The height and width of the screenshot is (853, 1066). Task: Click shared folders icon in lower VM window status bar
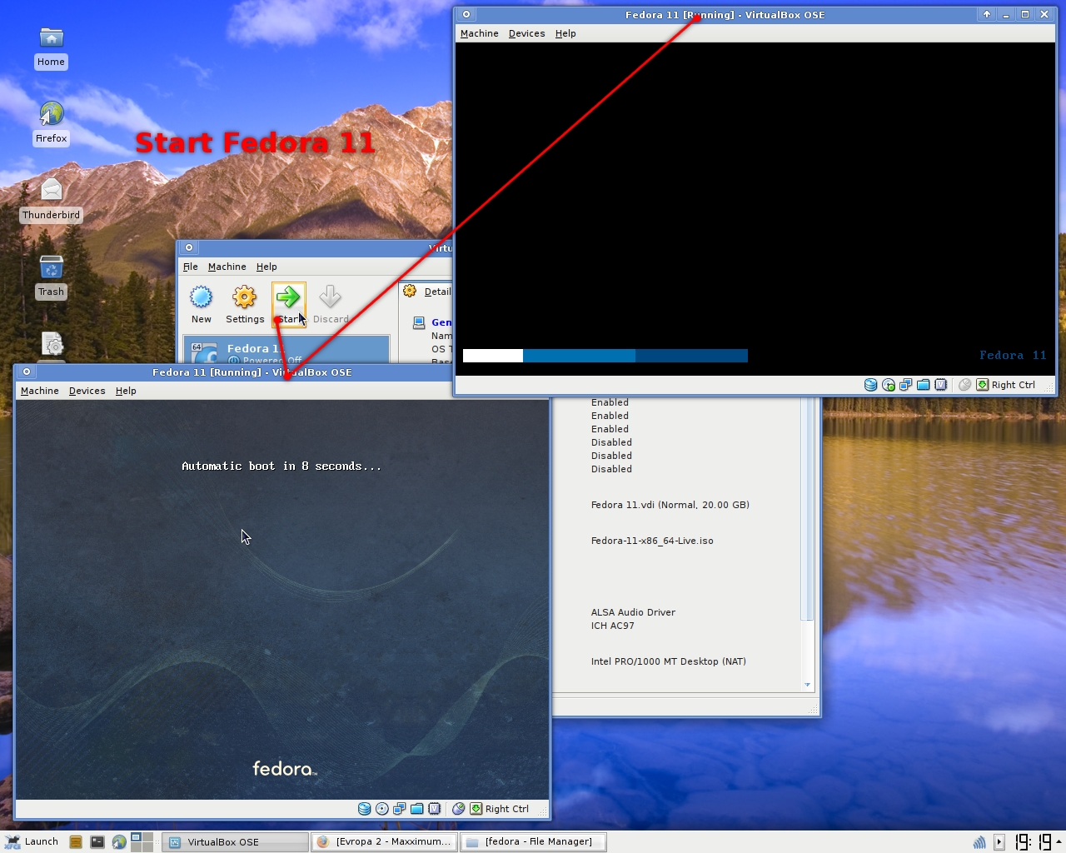coord(417,809)
